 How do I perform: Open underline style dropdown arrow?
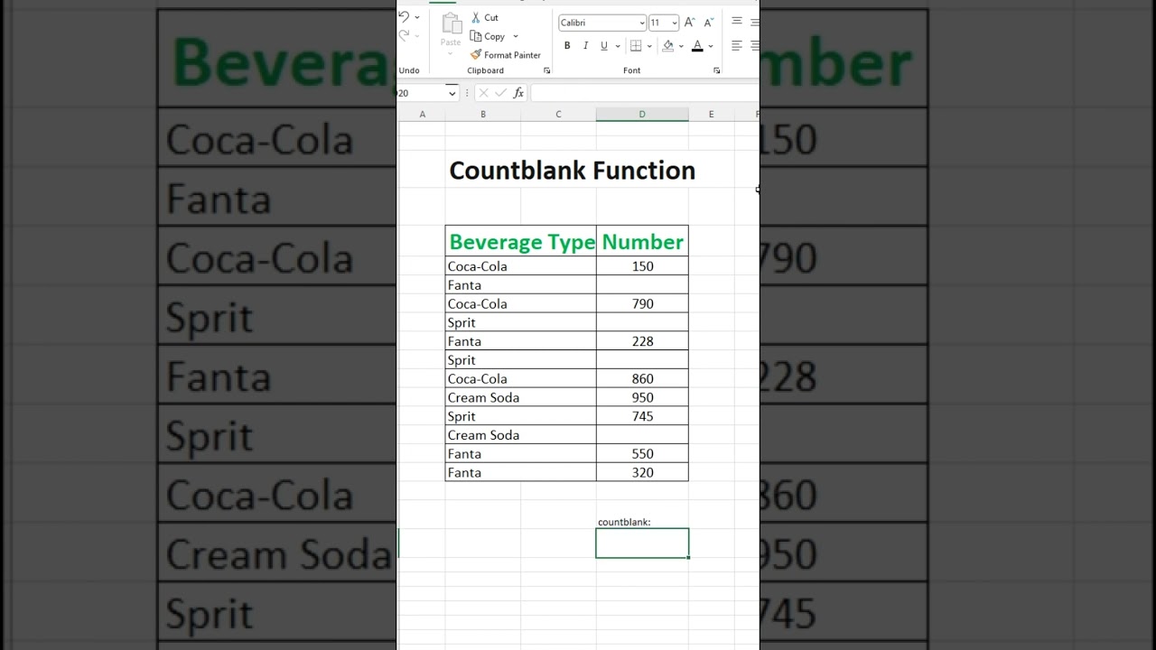coord(618,46)
